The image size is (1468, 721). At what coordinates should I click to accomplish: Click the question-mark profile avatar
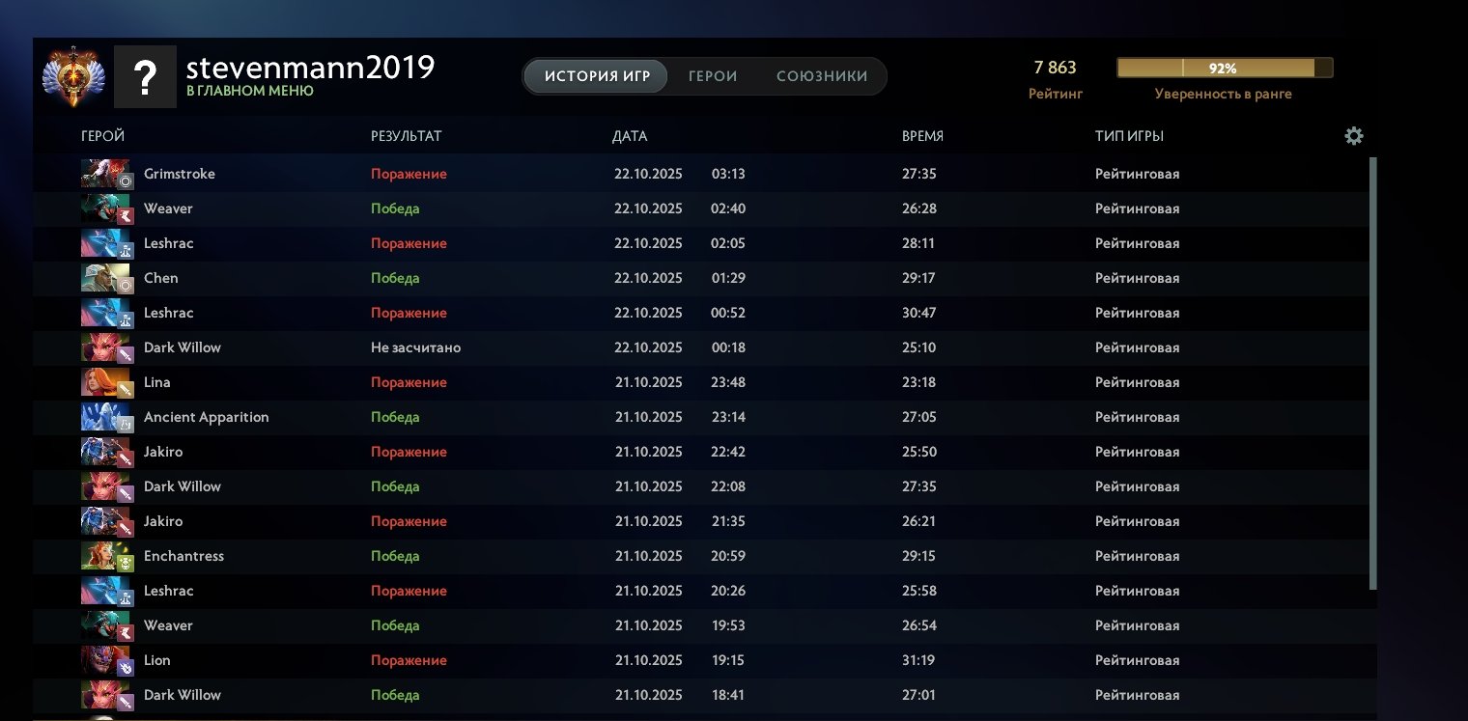pyautogui.click(x=145, y=76)
